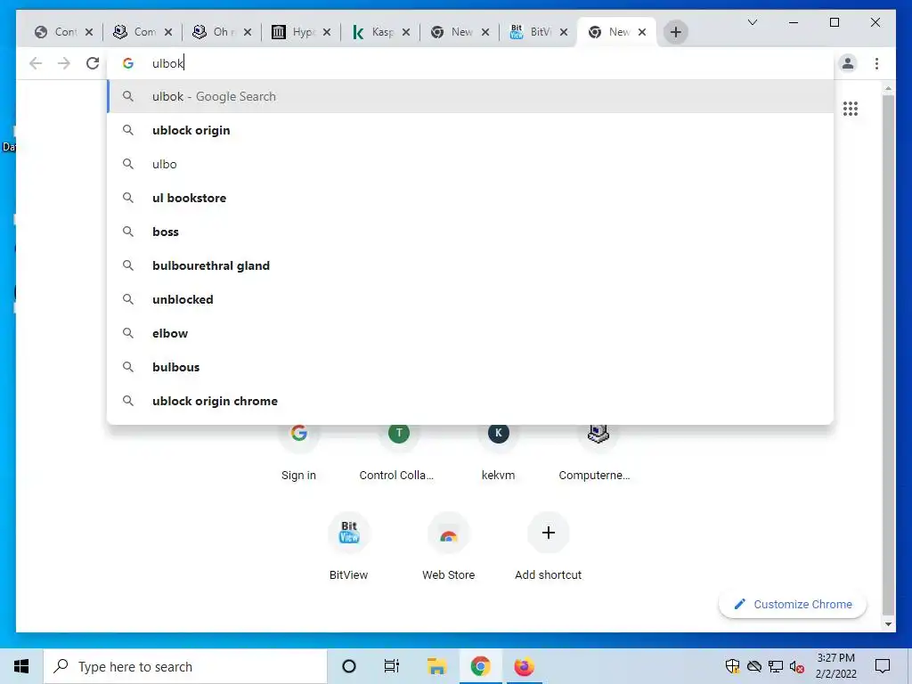Choose the ulbo suggestion
The width and height of the screenshot is (912, 684).
tap(470, 164)
